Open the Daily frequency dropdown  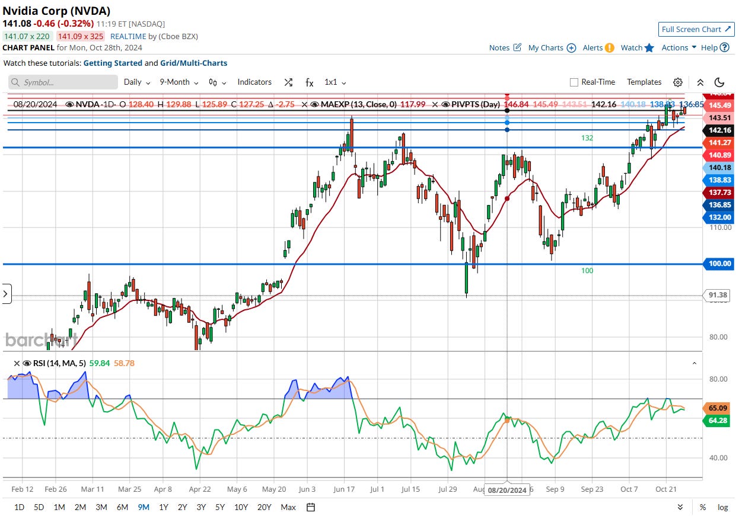pos(136,82)
